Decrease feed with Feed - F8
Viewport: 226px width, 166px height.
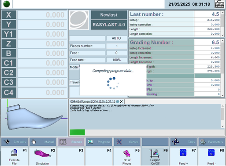tap(211, 156)
